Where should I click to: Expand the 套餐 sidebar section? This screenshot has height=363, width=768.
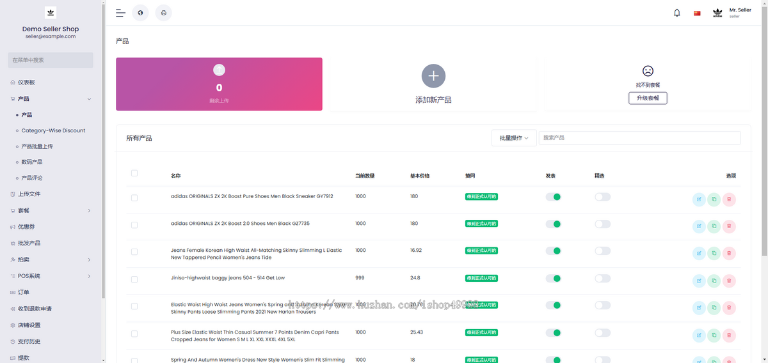coord(51,210)
